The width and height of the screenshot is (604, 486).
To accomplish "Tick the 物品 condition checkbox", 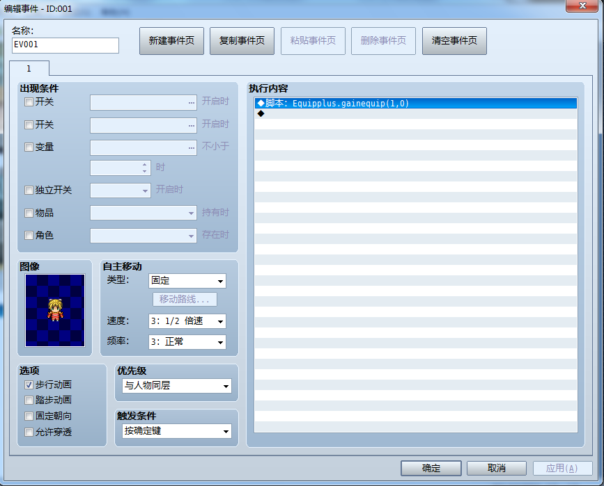I will tap(29, 213).
